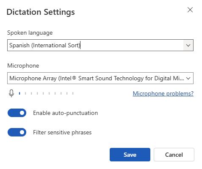This screenshot has width=202, height=169.
Task: Click the microphone input level meter
Action: (x=46, y=93)
